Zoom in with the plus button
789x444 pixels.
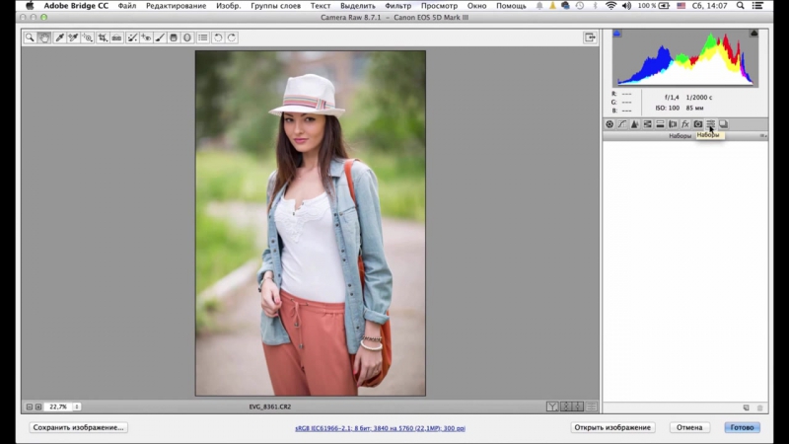click(x=38, y=407)
